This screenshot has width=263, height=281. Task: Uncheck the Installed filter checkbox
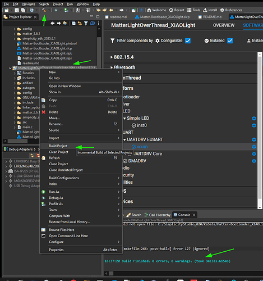point(230,40)
